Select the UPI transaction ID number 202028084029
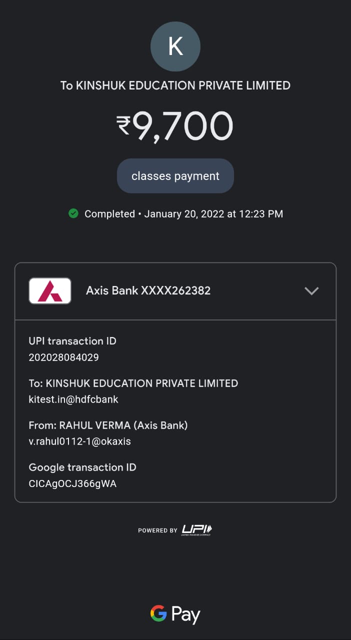Image resolution: width=351 pixels, height=640 pixels. point(64,357)
